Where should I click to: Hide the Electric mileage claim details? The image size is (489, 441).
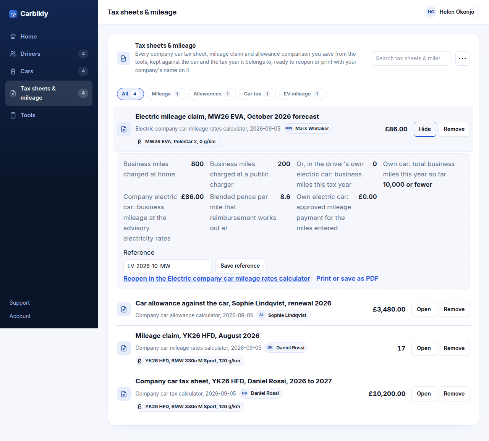click(x=425, y=129)
